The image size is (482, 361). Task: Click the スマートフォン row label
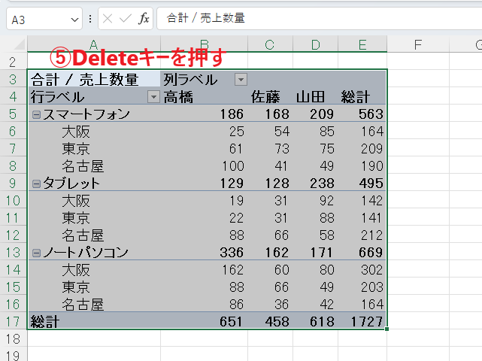coord(86,114)
